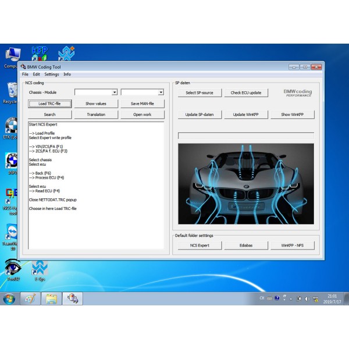349x349 pixels.
Task: Click 'Close NETTODAT.TRC popup' line
Action: (52, 200)
